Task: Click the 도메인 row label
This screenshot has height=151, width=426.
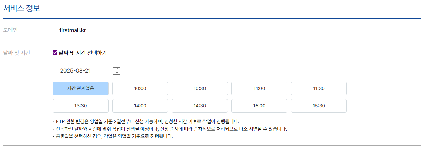Action: click(10, 30)
